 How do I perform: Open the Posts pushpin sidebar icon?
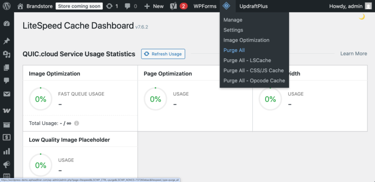(7, 41)
